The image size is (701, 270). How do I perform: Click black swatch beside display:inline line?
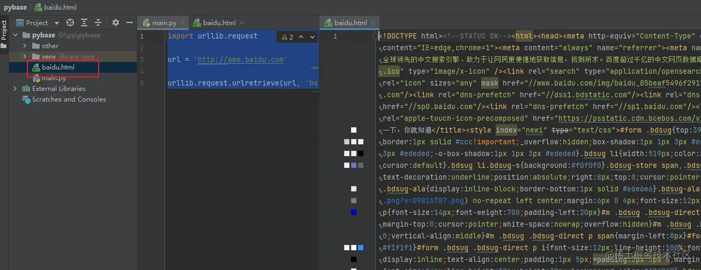pos(354,260)
